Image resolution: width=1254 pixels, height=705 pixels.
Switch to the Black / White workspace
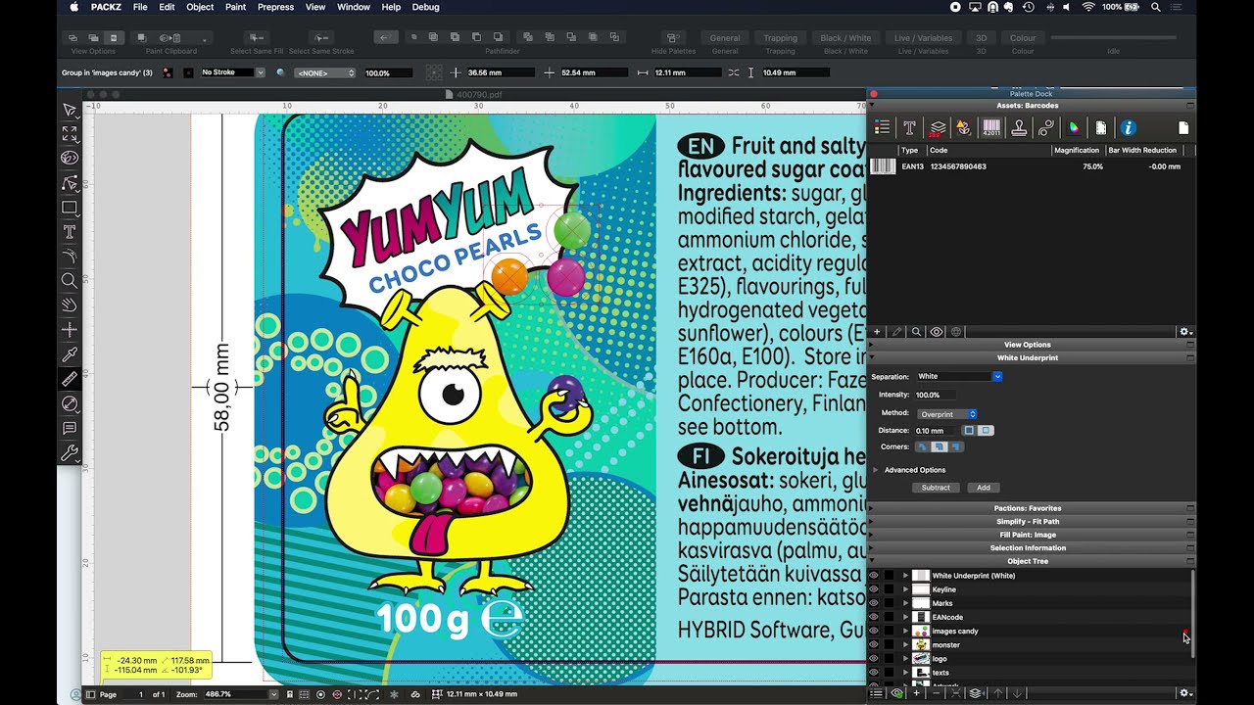846,38
